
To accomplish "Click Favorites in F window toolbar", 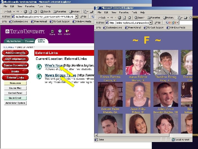I will click(x=154, y=18).
